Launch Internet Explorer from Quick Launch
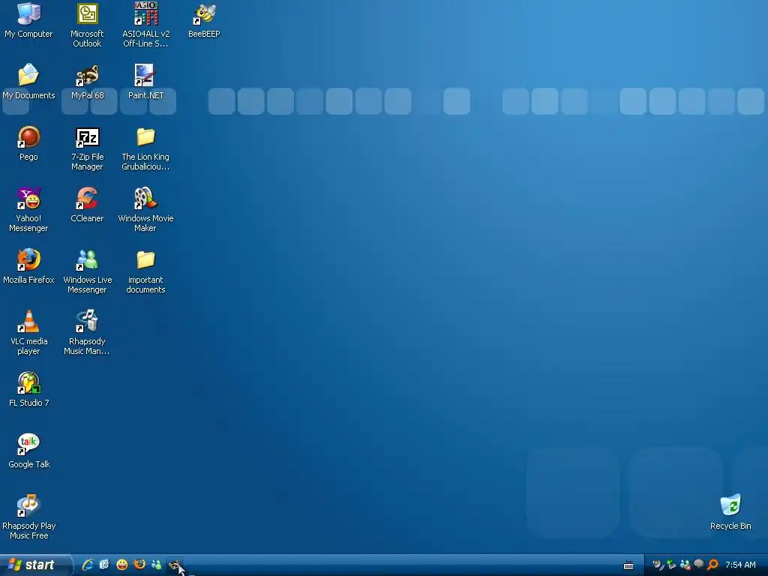768x576 pixels. point(88,565)
